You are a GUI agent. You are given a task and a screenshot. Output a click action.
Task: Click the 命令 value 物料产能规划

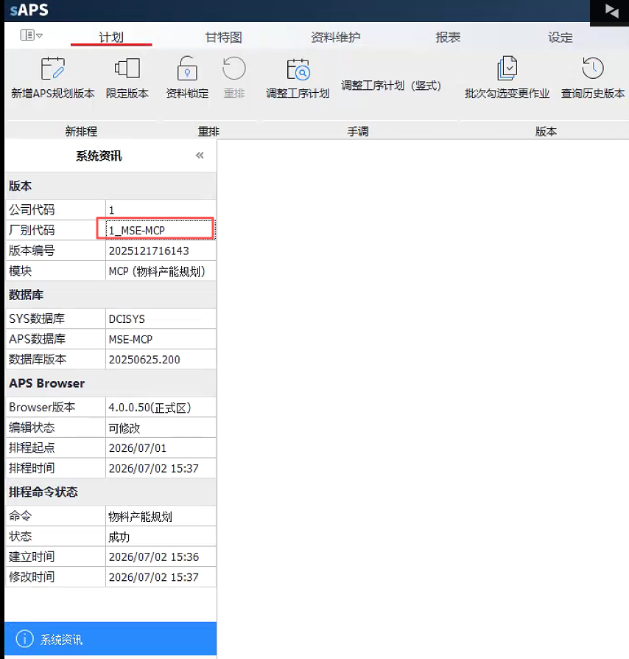point(161,516)
